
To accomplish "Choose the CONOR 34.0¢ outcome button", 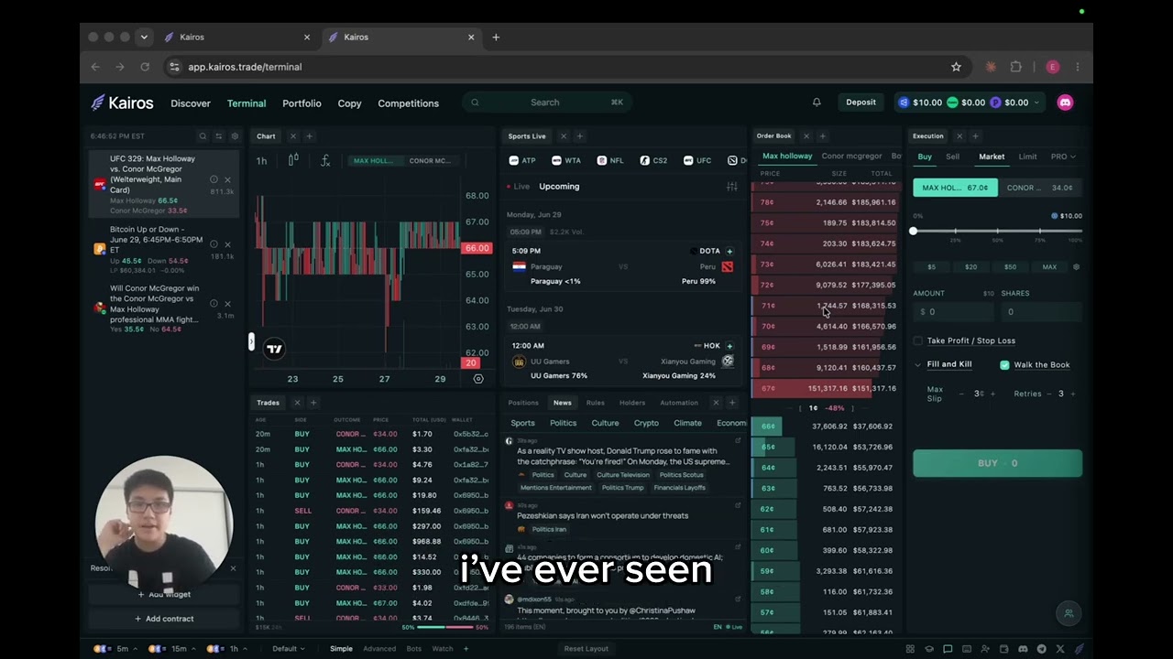I will (1040, 188).
